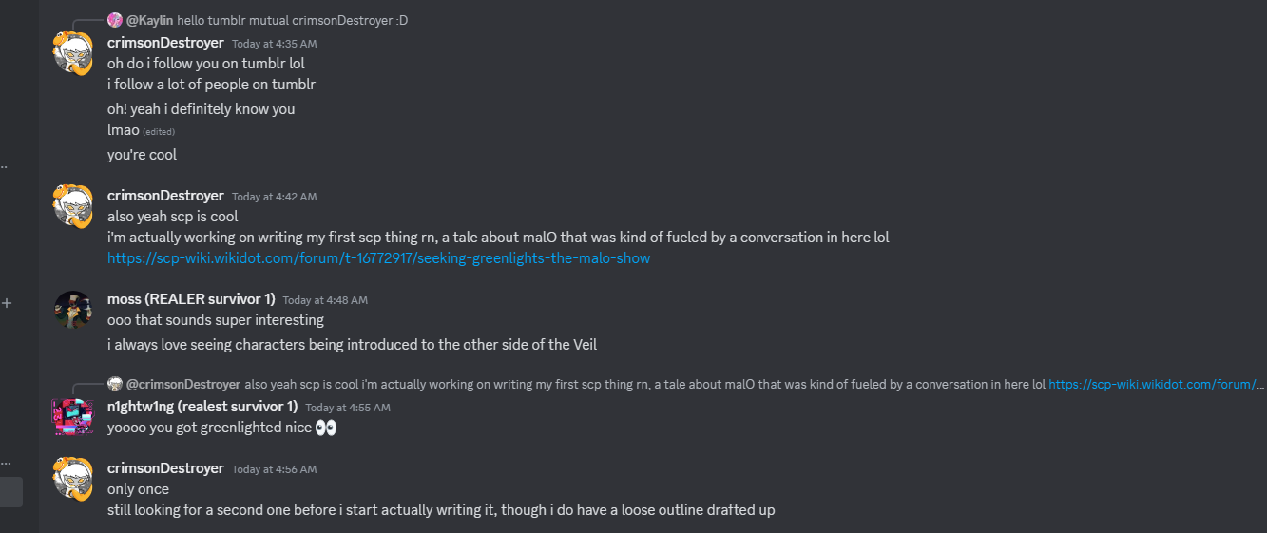1267x533 pixels.
Task: Open the scp-wiki.wikidot.com forum link in the 4:42 AM message
Action: click(x=378, y=258)
